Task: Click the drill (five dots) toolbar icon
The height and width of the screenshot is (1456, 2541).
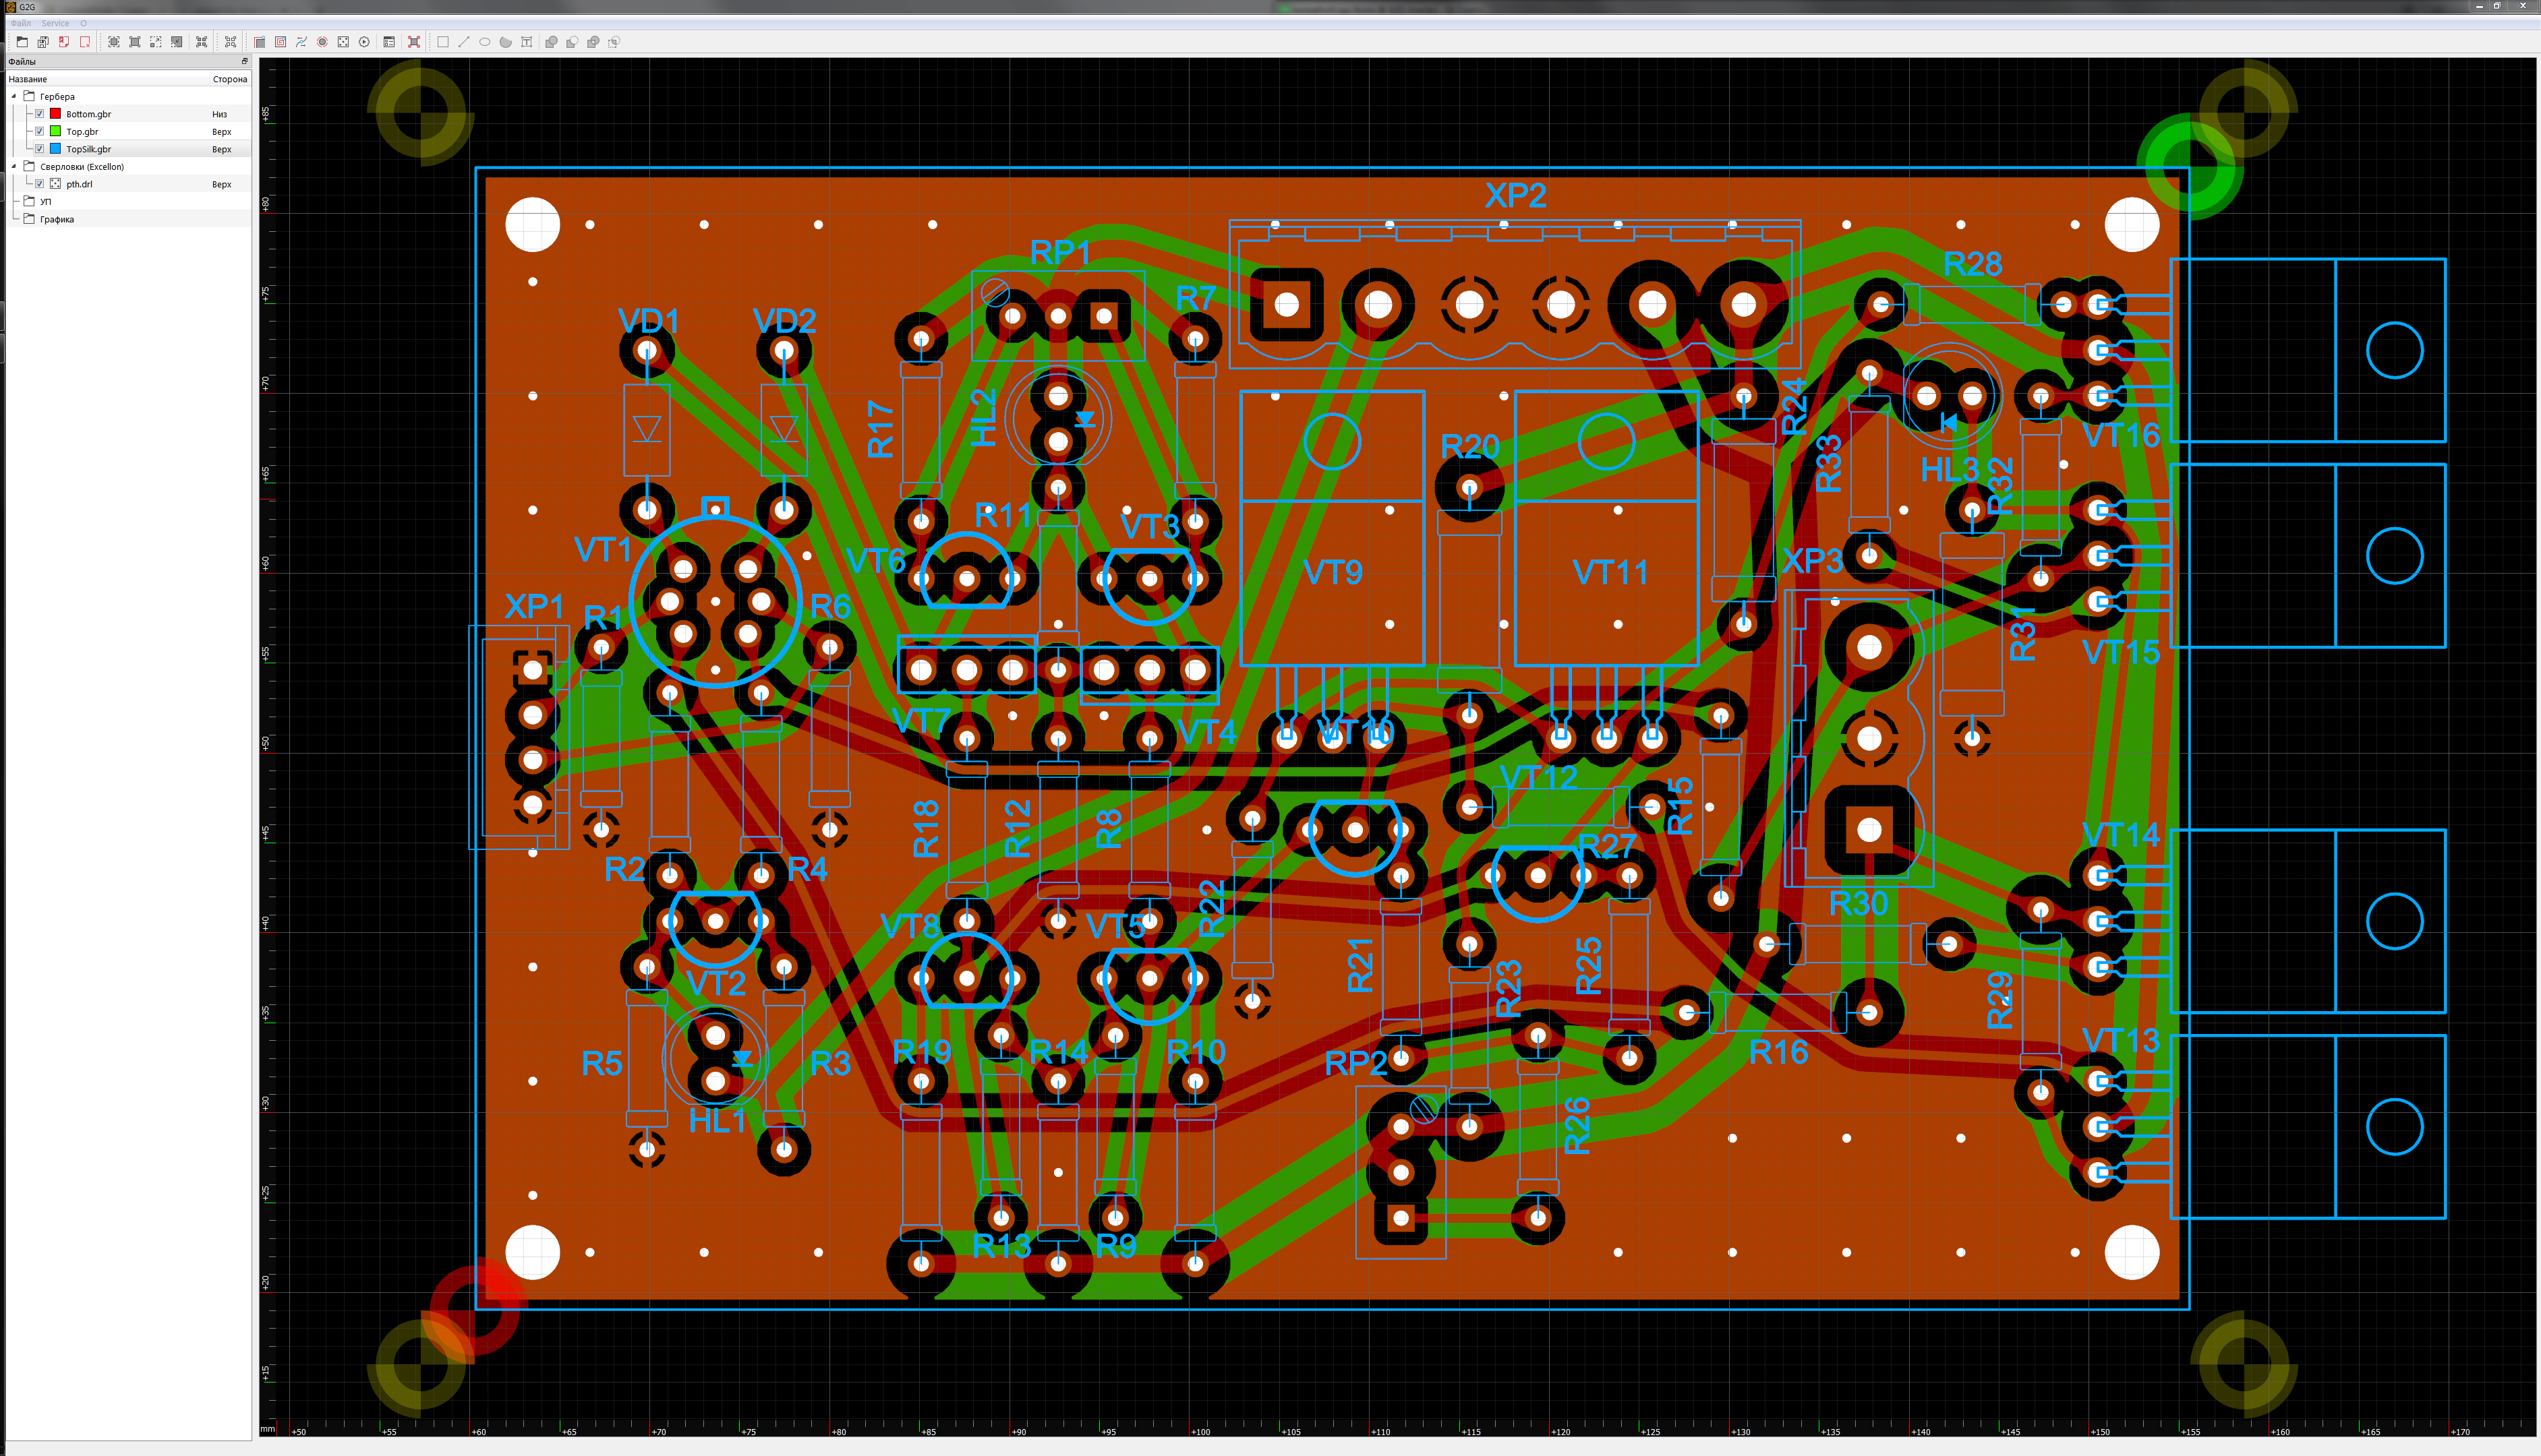Action: [x=343, y=42]
